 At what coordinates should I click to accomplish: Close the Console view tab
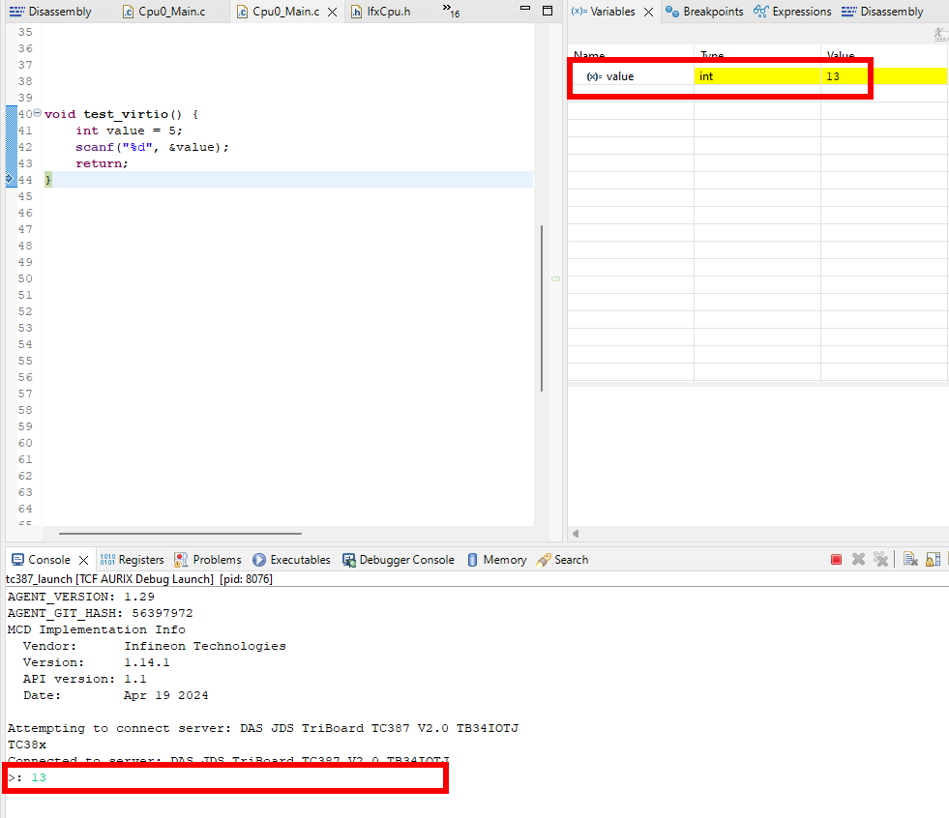tap(83, 560)
